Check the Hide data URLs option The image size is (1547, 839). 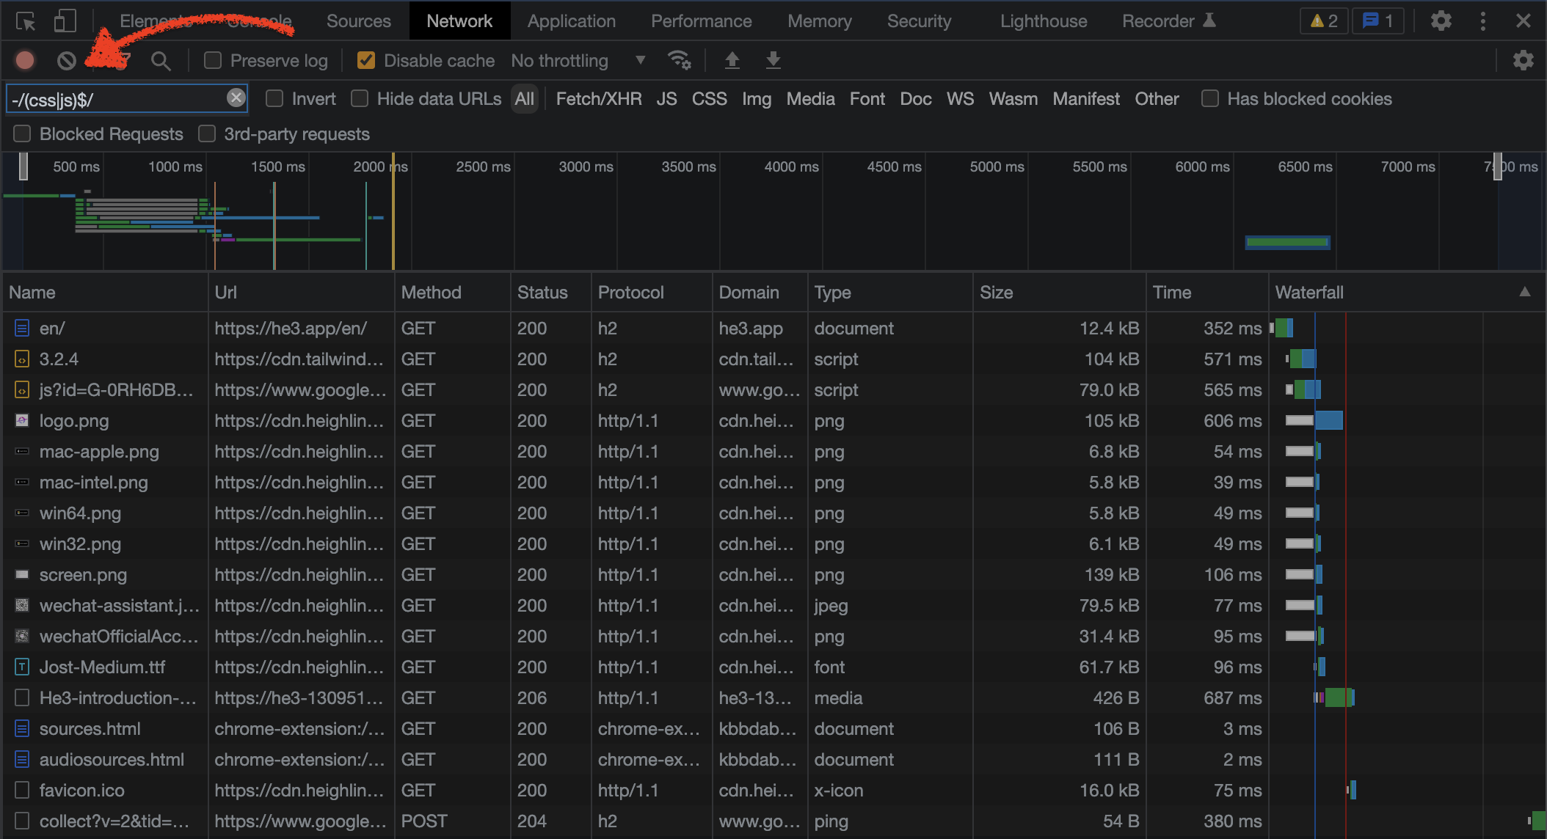point(360,98)
